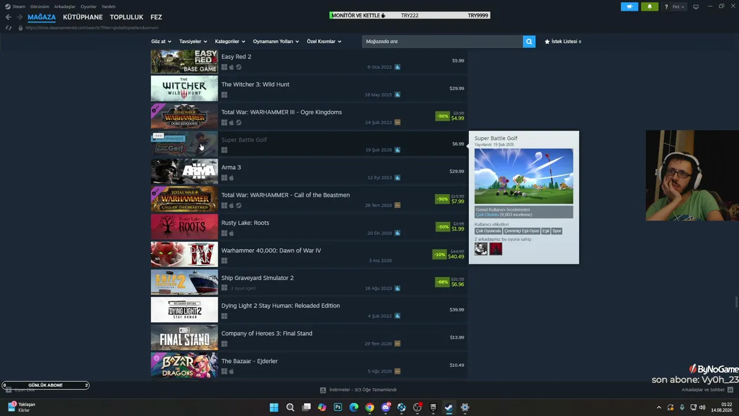Click The Bazaar - Ejderler title
Screen dimensions: 739x416
click(249, 361)
